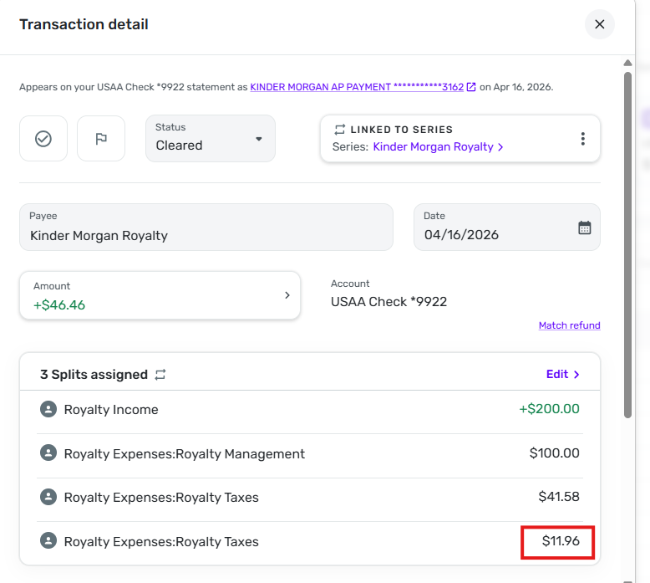Open the Kinder Morgan Royalty series link

point(438,147)
